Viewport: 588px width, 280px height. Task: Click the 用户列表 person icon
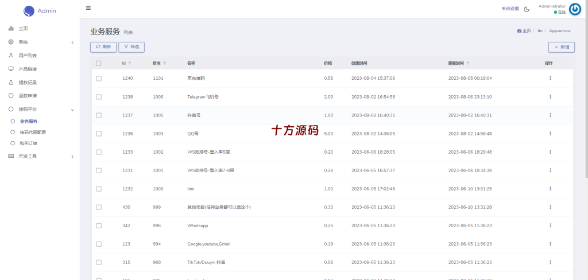11,56
